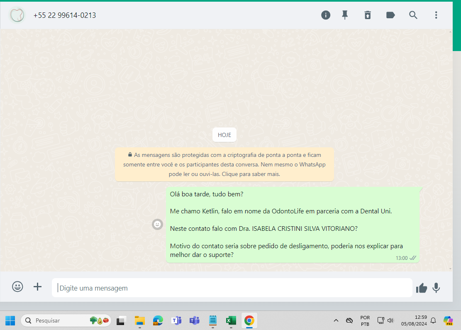Image resolution: width=461 pixels, height=330 pixels.
Task: Open Task View from the taskbar
Action: click(121, 320)
